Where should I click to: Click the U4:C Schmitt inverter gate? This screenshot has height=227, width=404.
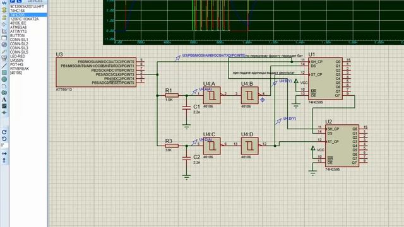click(212, 146)
